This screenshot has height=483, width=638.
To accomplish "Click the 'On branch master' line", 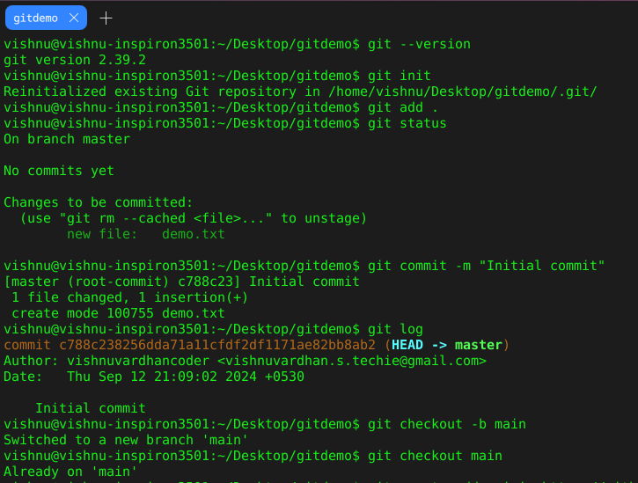I will coord(67,139).
